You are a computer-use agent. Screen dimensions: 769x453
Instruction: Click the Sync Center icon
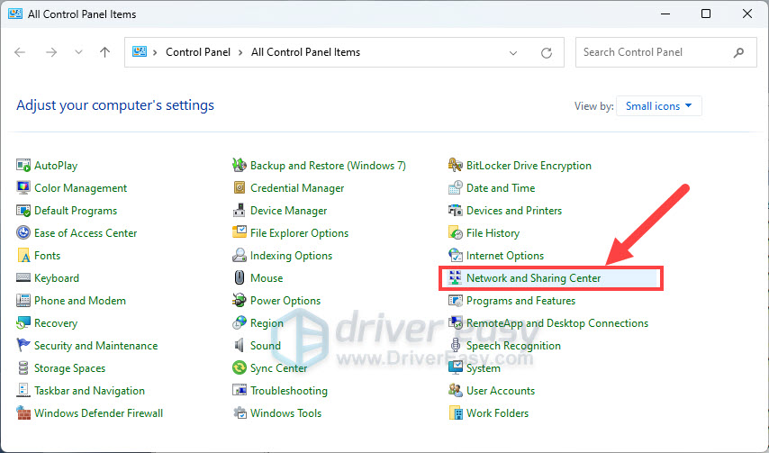click(x=240, y=368)
